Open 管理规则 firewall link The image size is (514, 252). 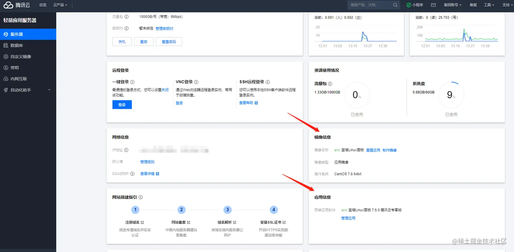(x=147, y=162)
